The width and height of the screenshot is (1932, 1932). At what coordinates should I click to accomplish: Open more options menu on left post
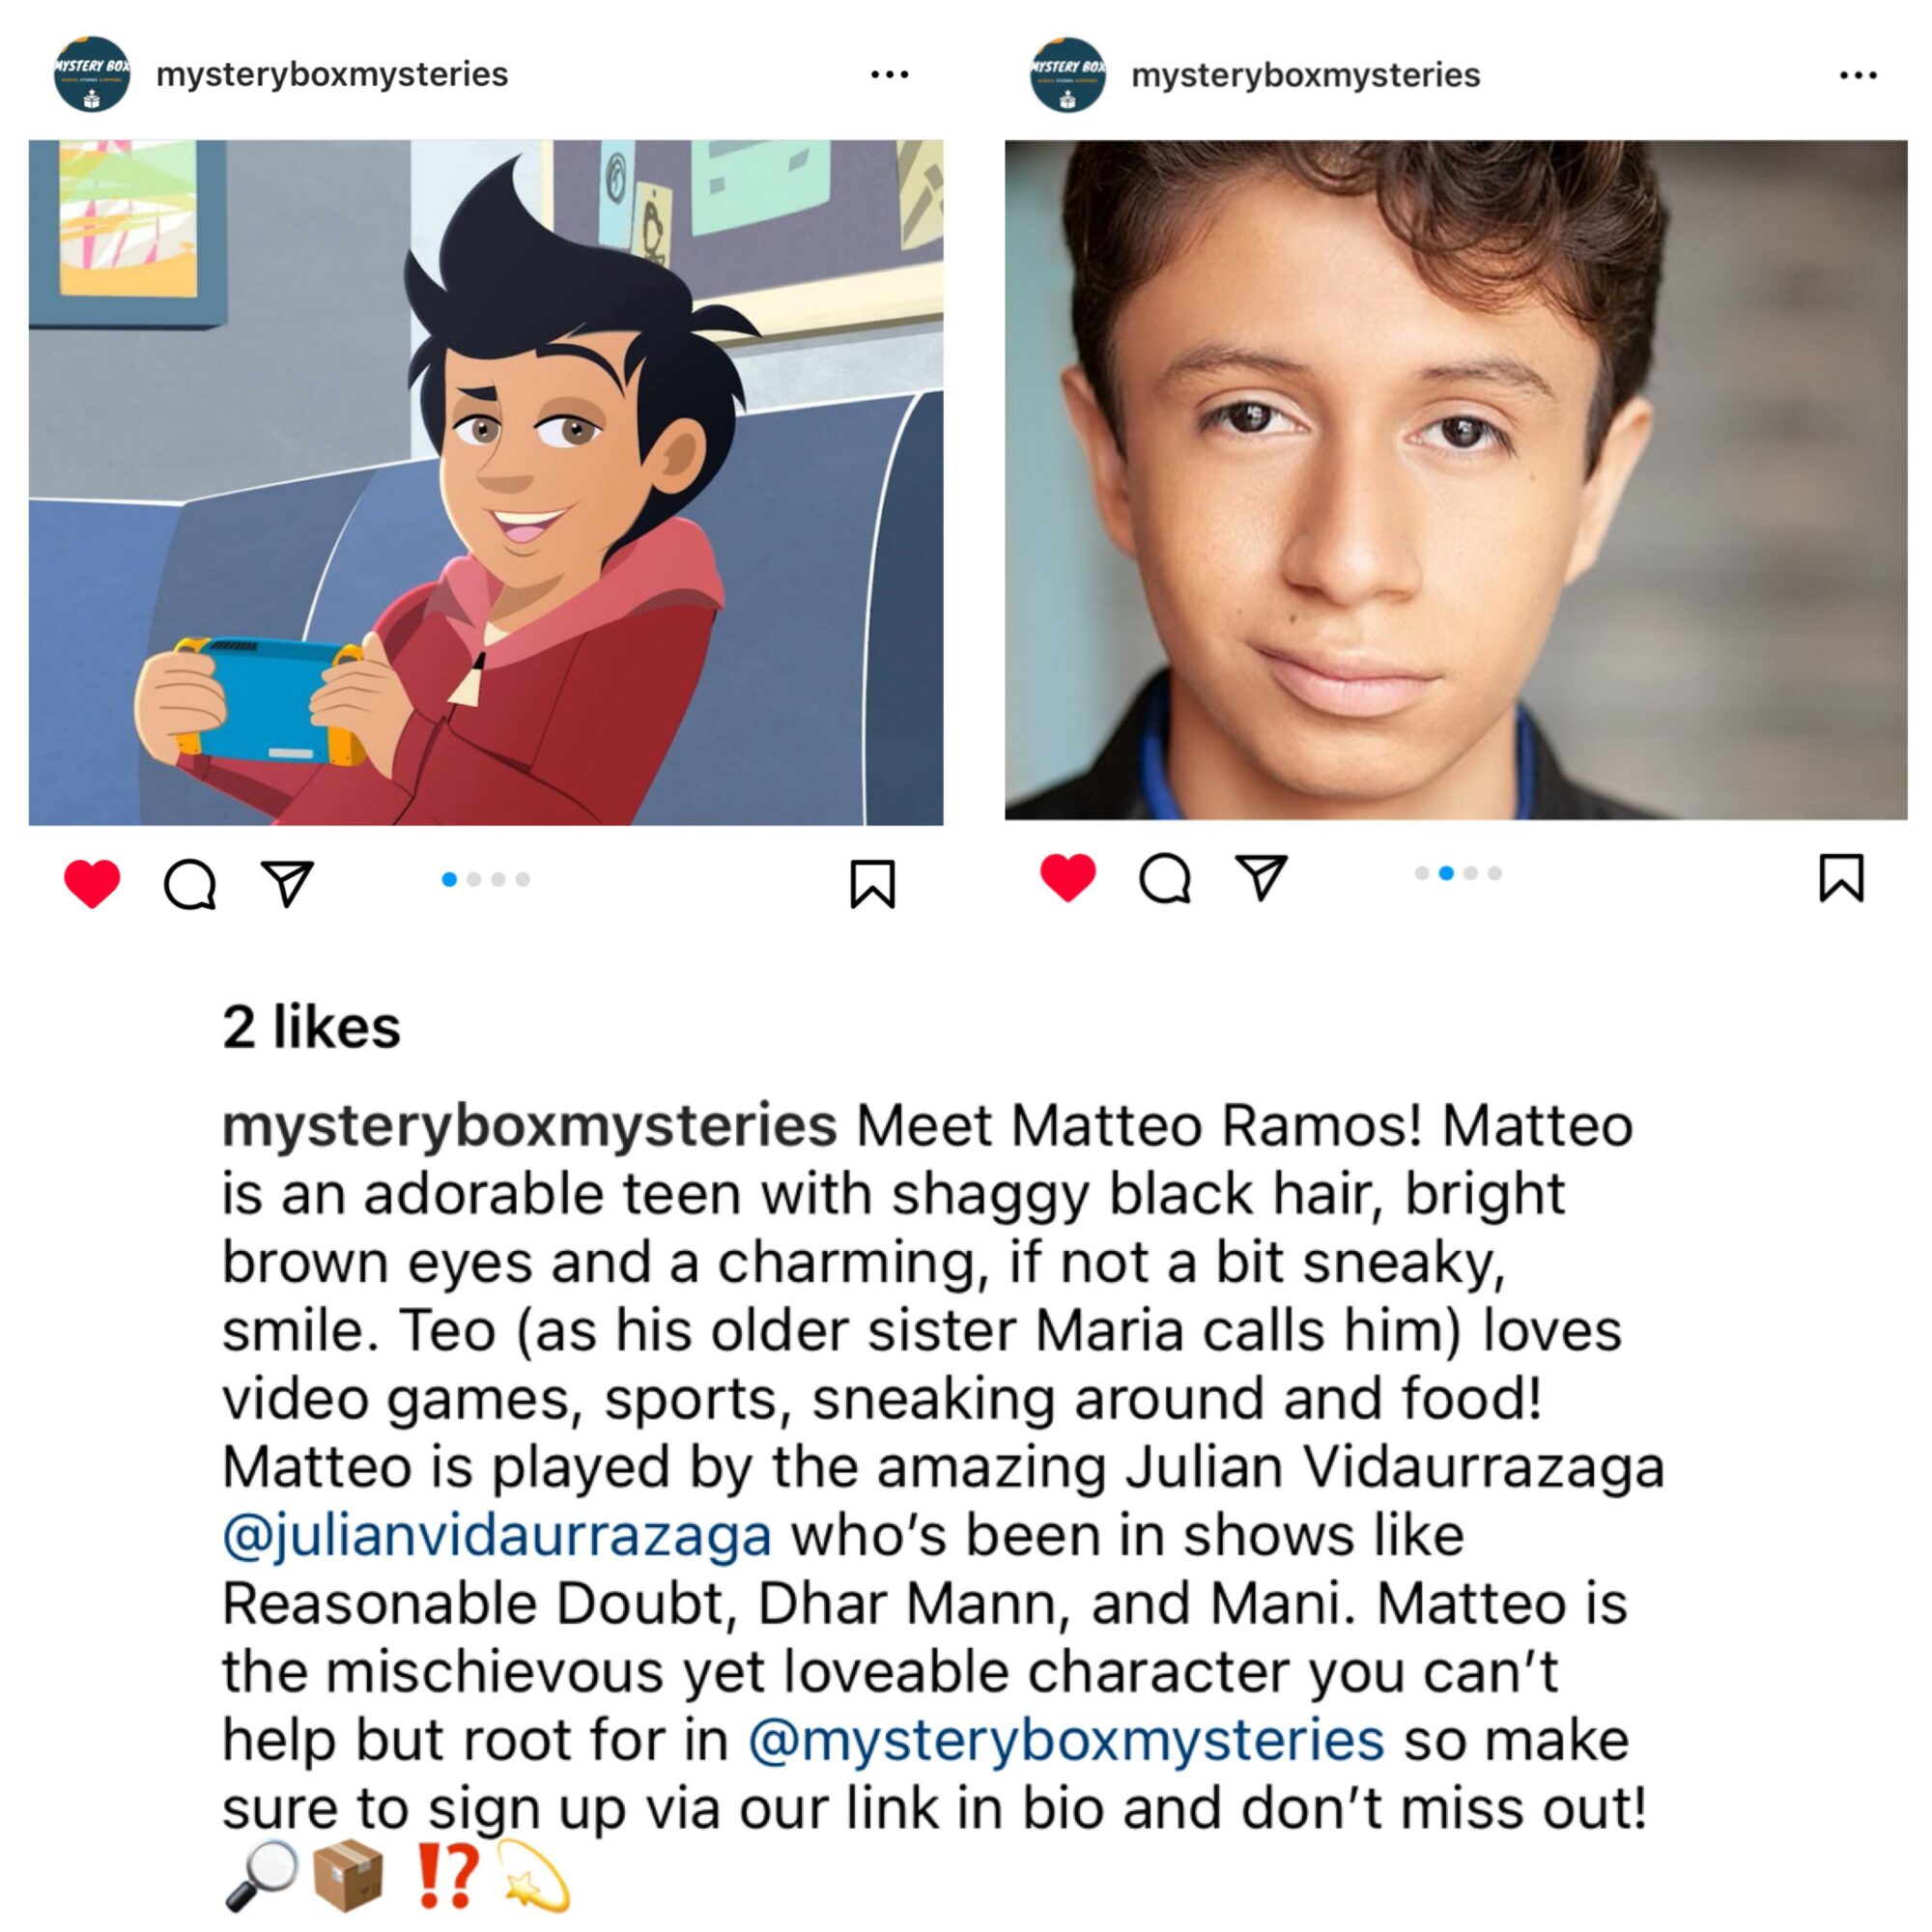click(x=889, y=74)
